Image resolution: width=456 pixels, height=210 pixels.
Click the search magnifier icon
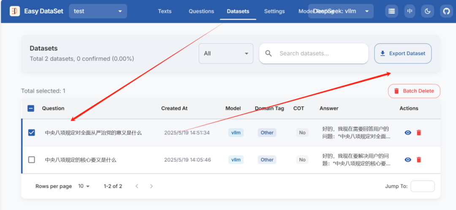tap(269, 53)
